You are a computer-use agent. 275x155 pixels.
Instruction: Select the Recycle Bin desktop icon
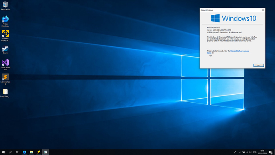click(5, 6)
